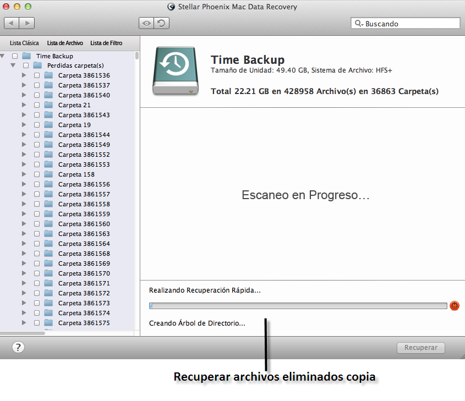This screenshot has width=465, height=401.
Task: Click the Total 22.21 GB summary line
Action: tap(325, 91)
